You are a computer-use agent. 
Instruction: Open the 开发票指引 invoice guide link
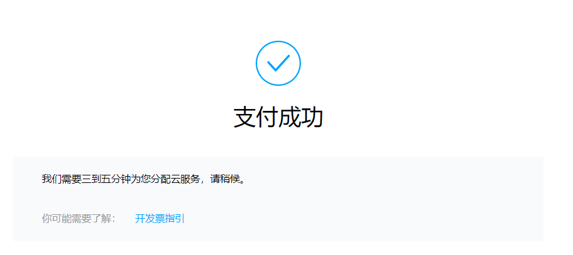[x=160, y=219]
